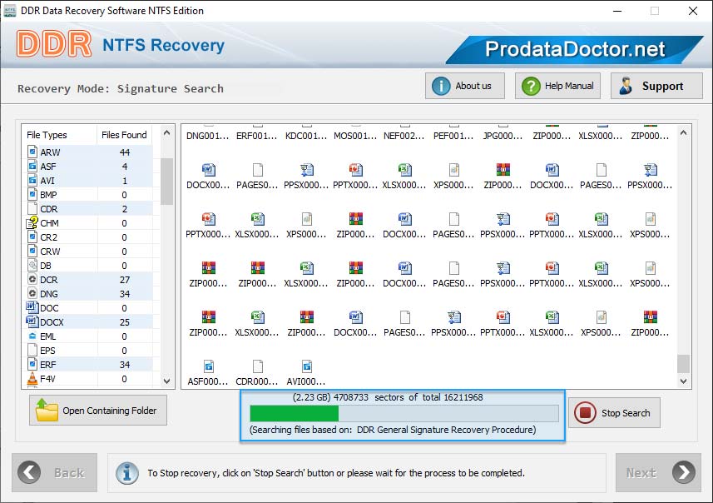Select the EPS file type icon
Image resolution: width=713 pixels, height=503 pixels.
tap(32, 350)
